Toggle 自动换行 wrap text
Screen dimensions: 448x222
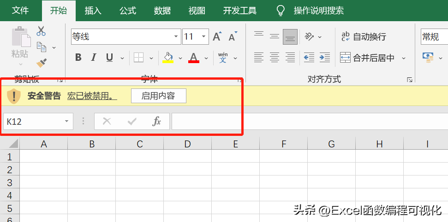coord(364,36)
